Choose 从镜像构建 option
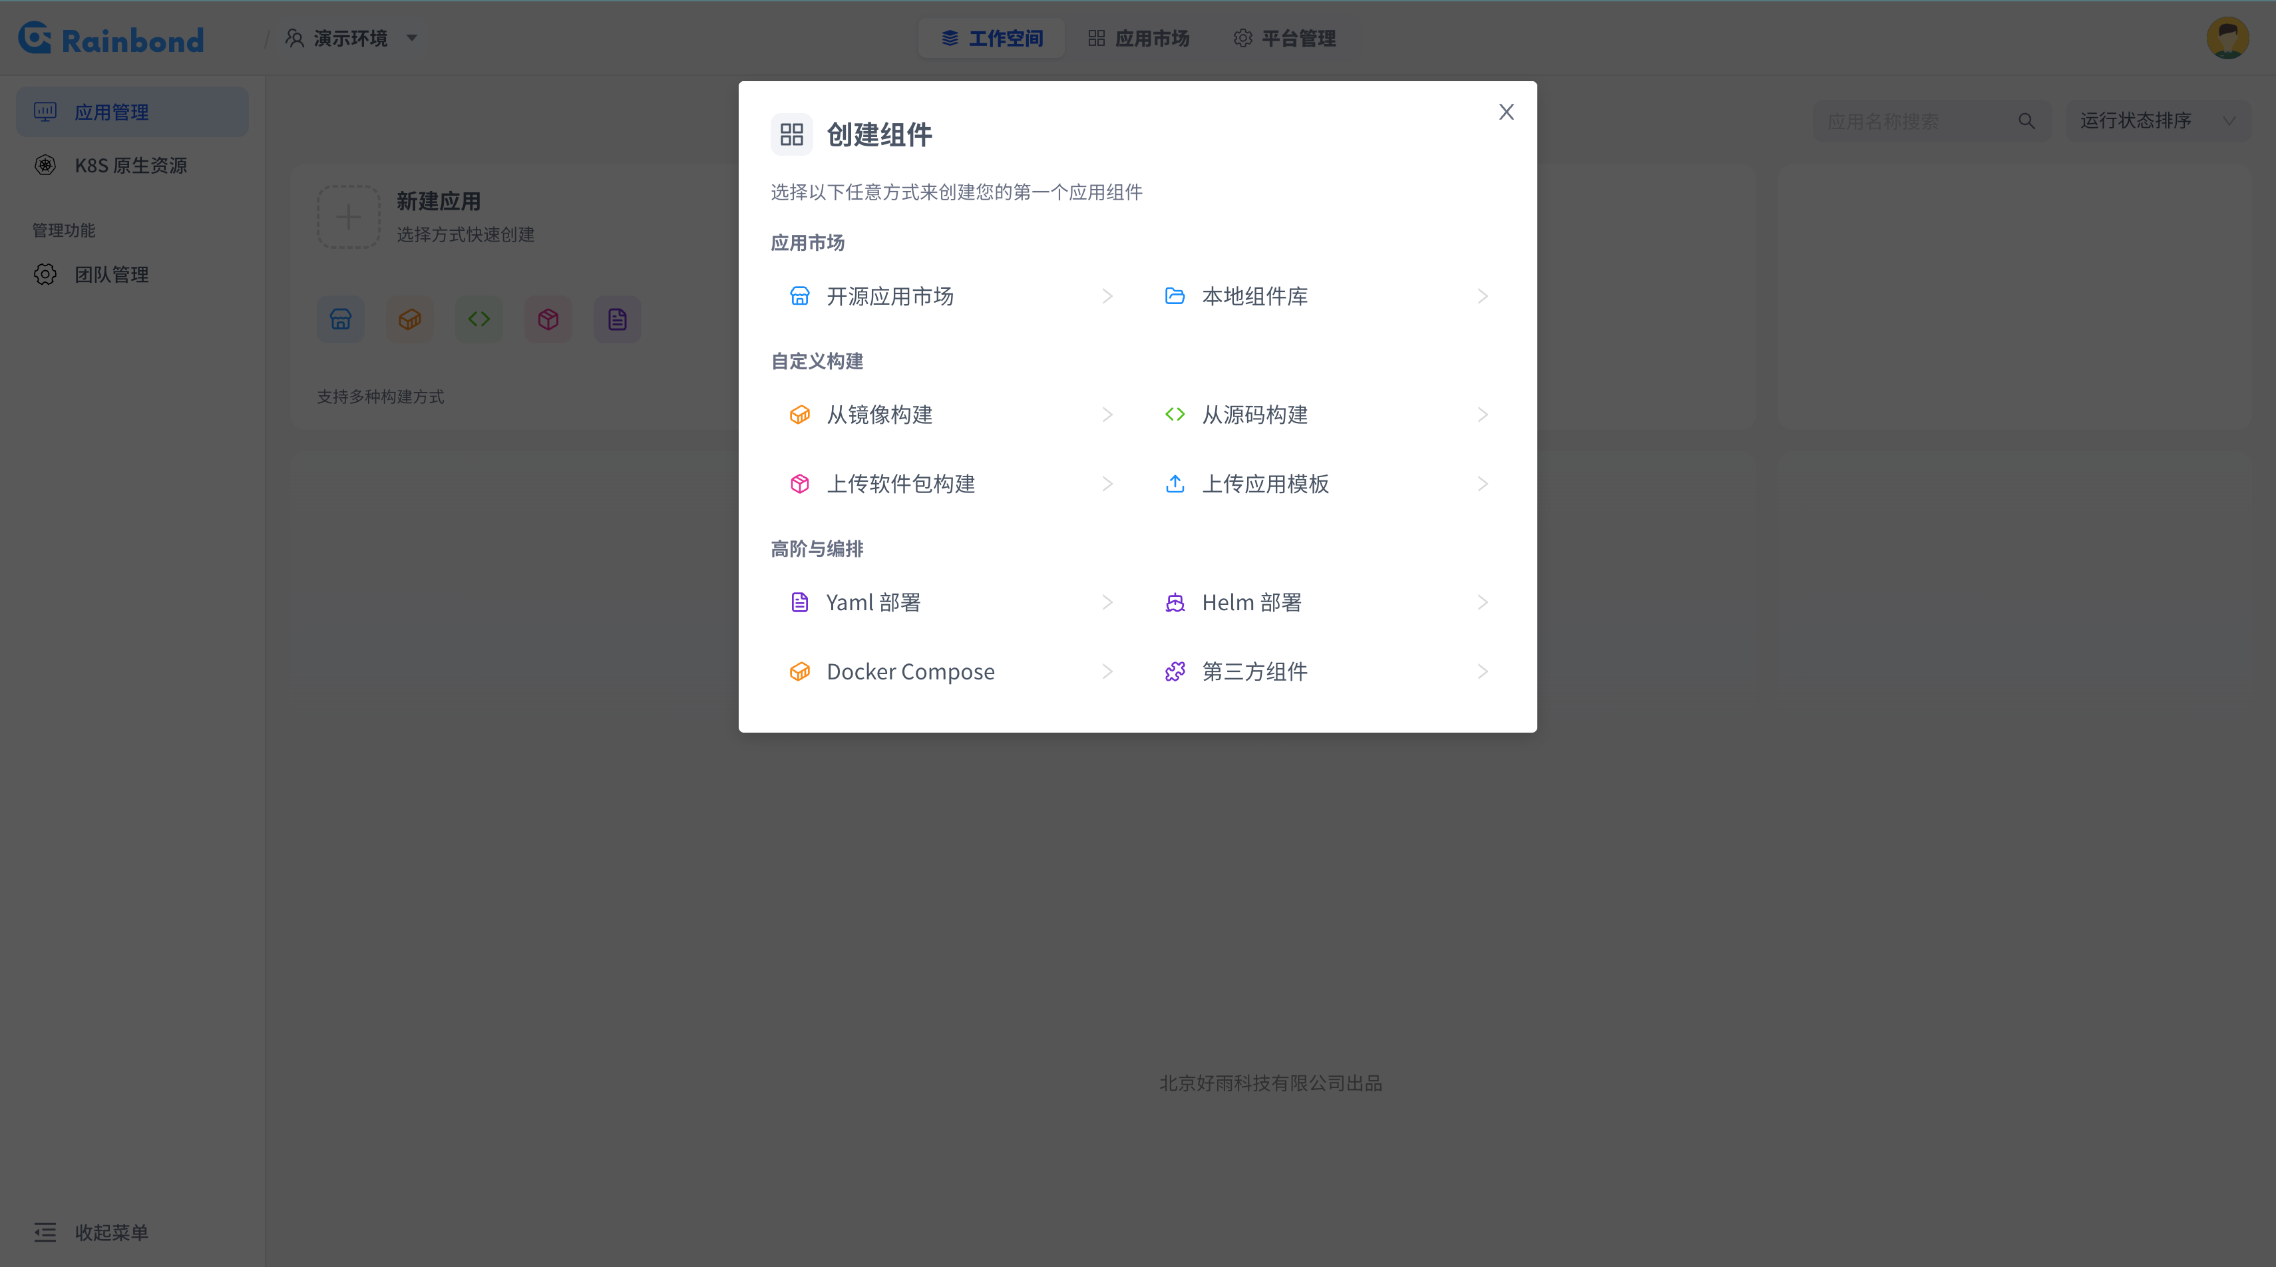The width and height of the screenshot is (2276, 1267). (951, 415)
